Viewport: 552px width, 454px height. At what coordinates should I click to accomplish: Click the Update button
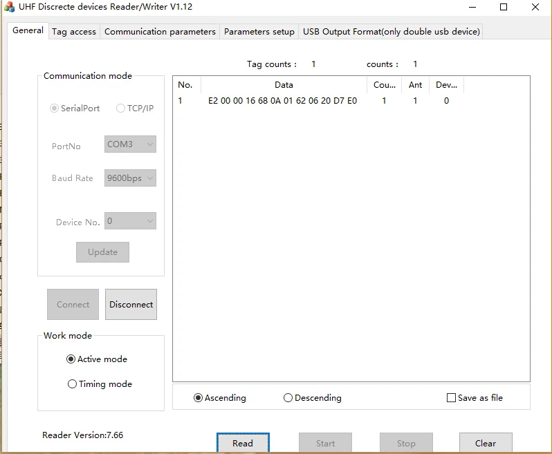click(x=102, y=252)
